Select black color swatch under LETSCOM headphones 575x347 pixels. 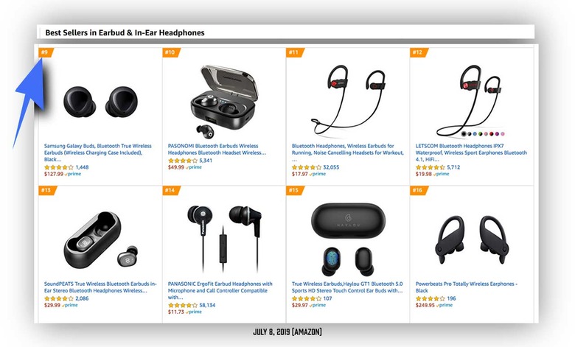tap(464, 134)
